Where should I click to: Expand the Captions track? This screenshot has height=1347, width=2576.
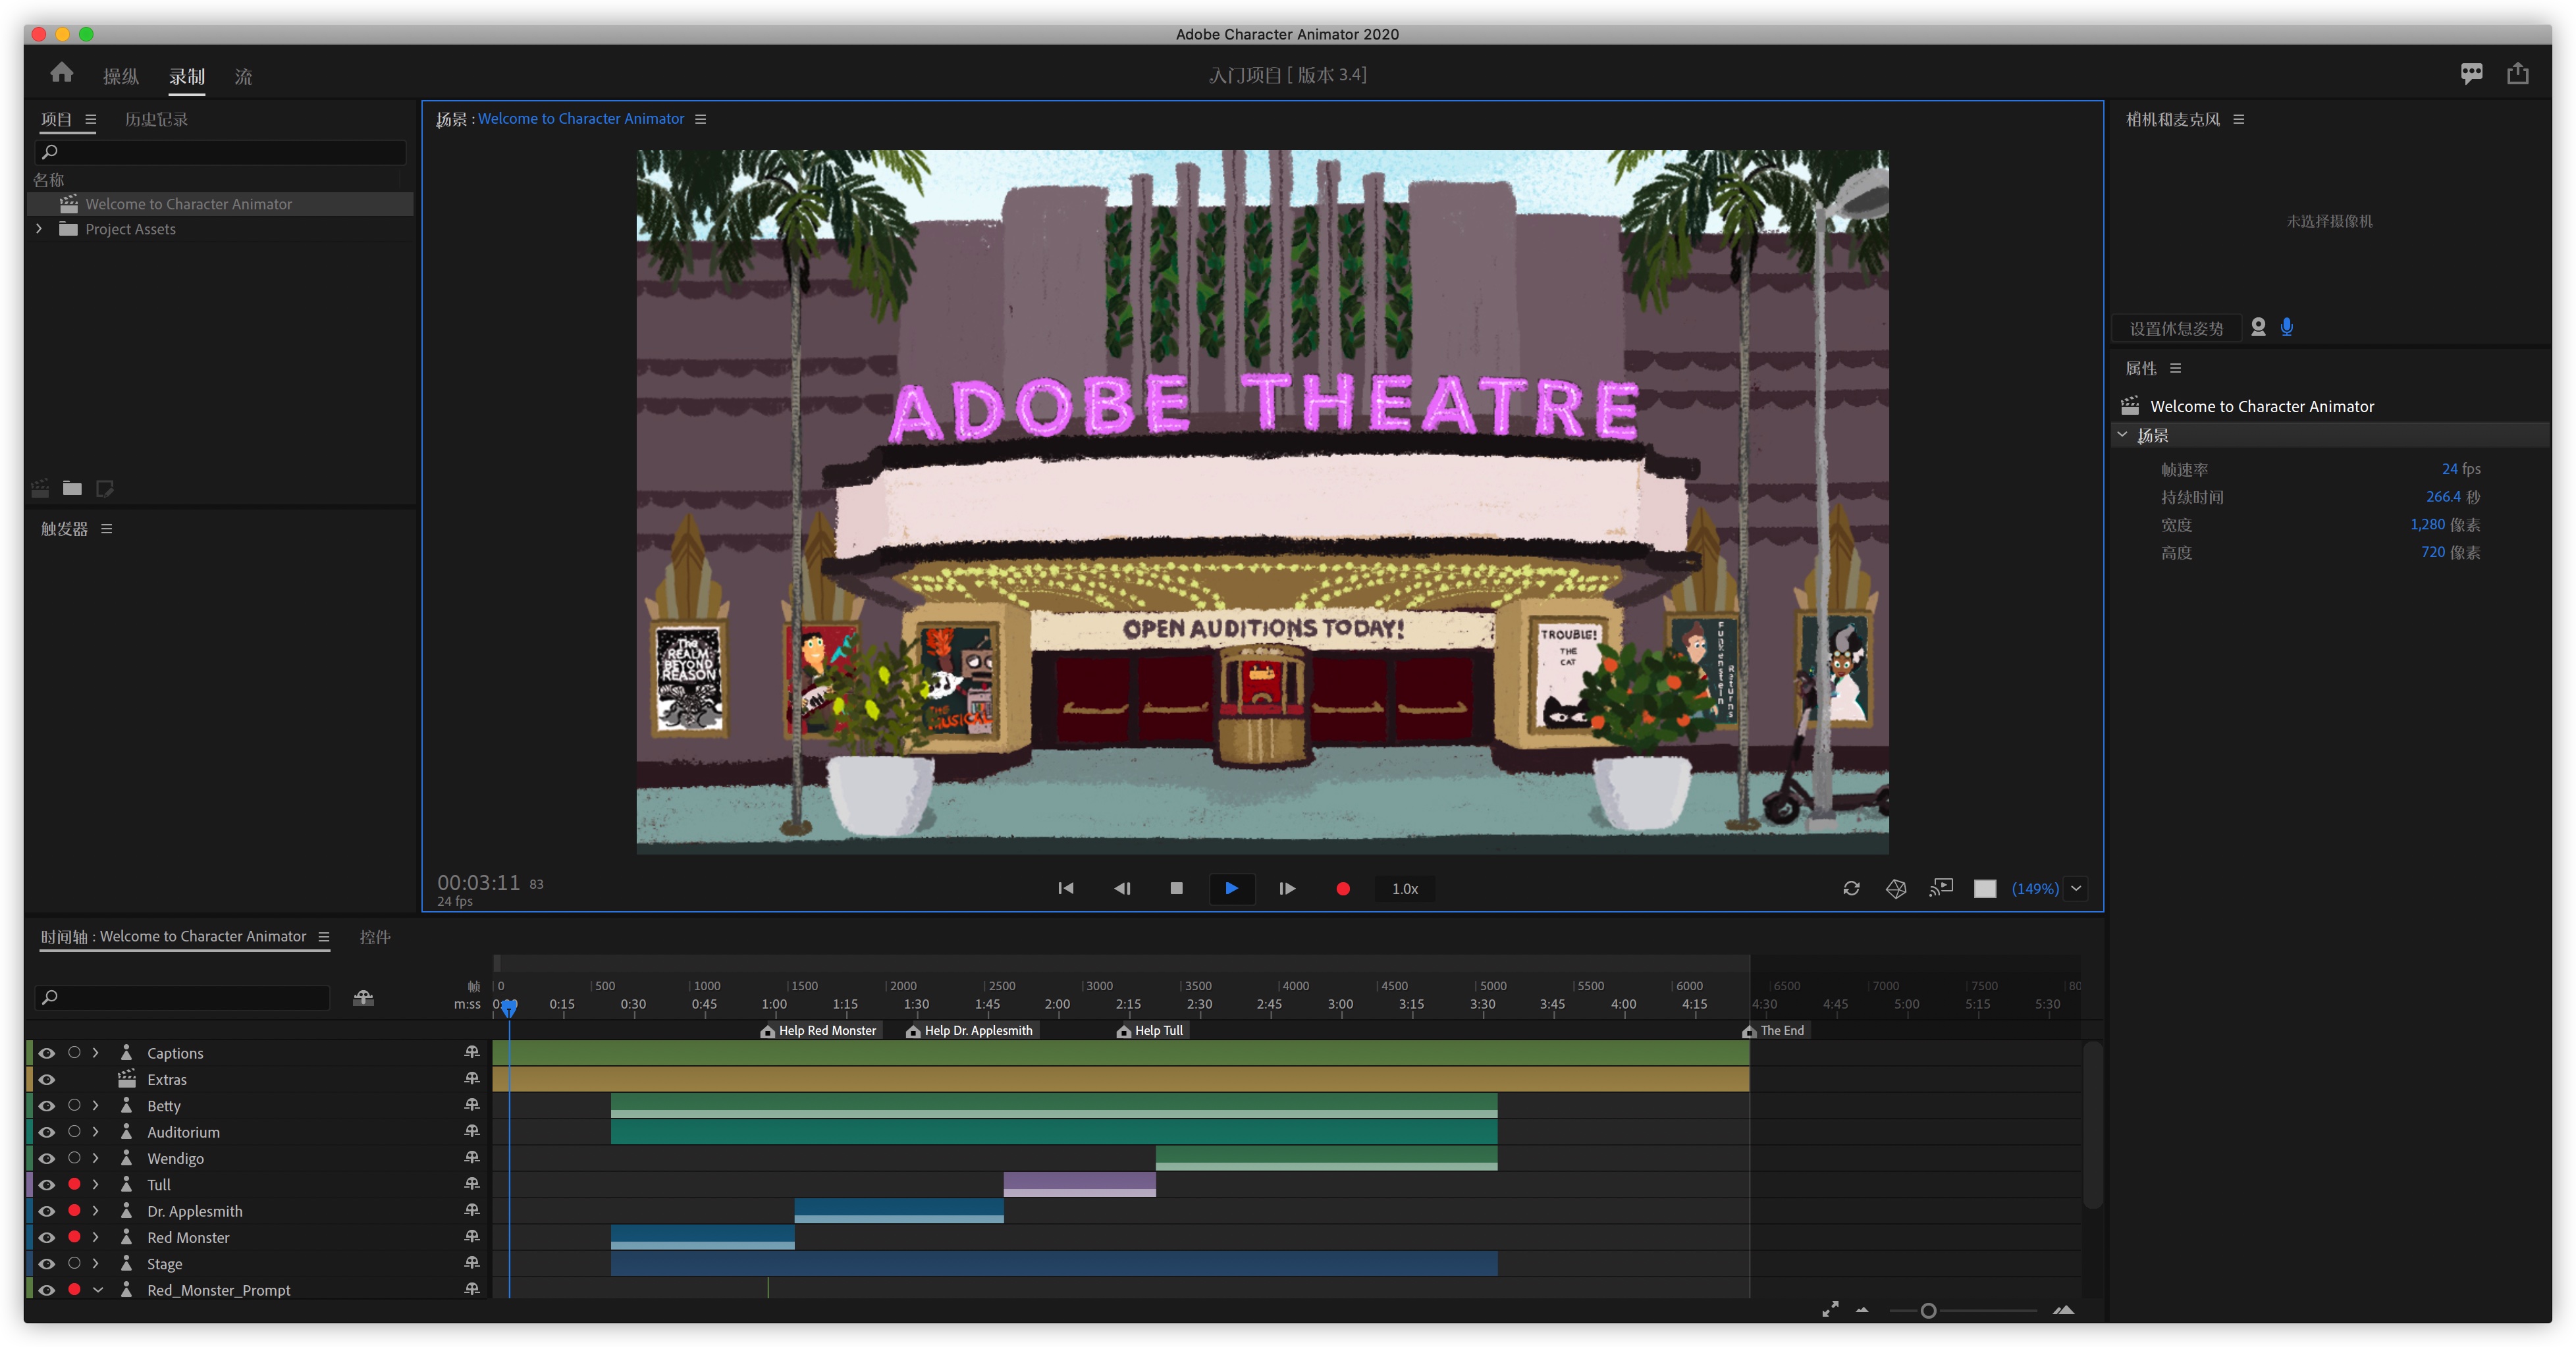click(96, 1053)
